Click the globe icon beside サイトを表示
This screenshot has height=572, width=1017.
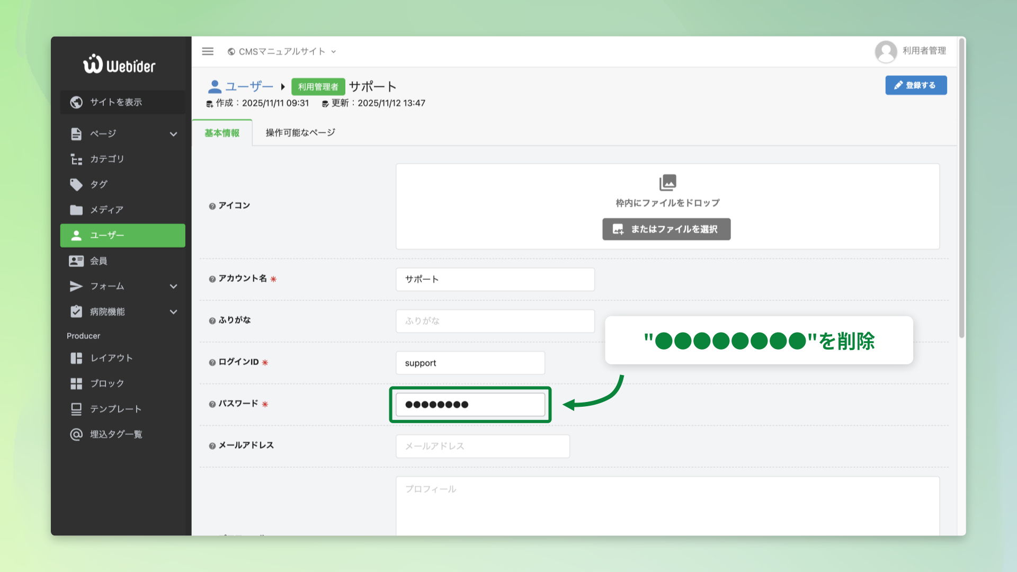[76, 102]
